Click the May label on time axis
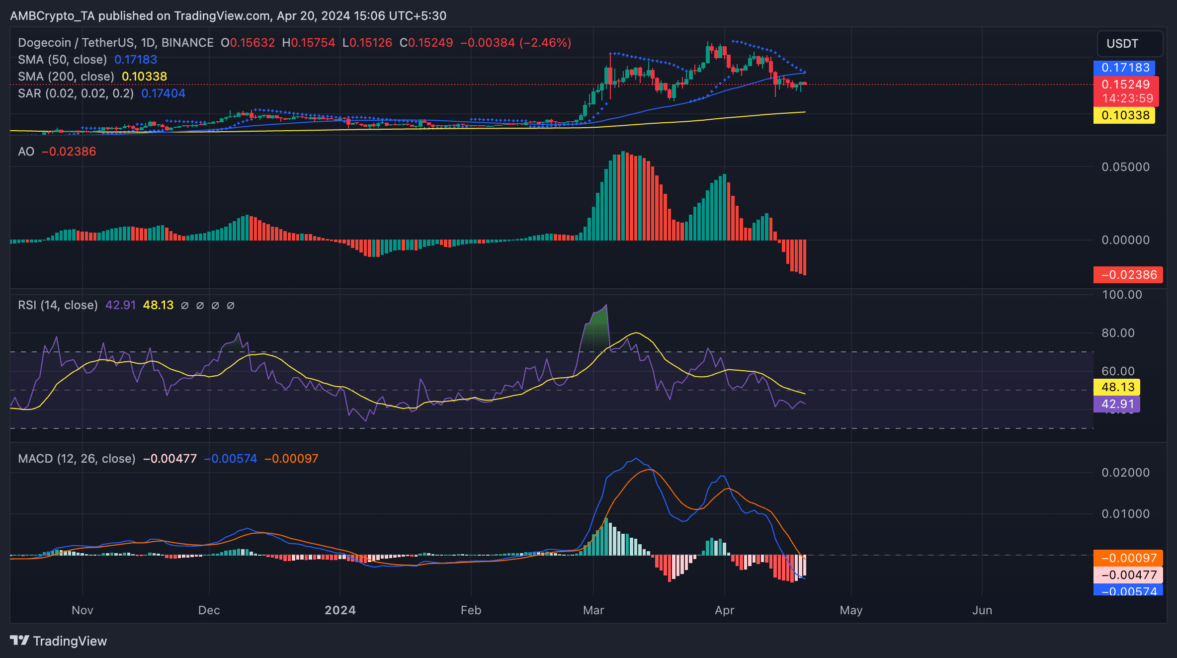 851,610
